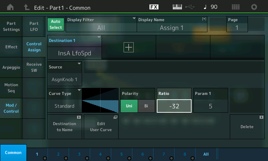Set Polarity to Bi
268x161 pixels.
coord(146,106)
